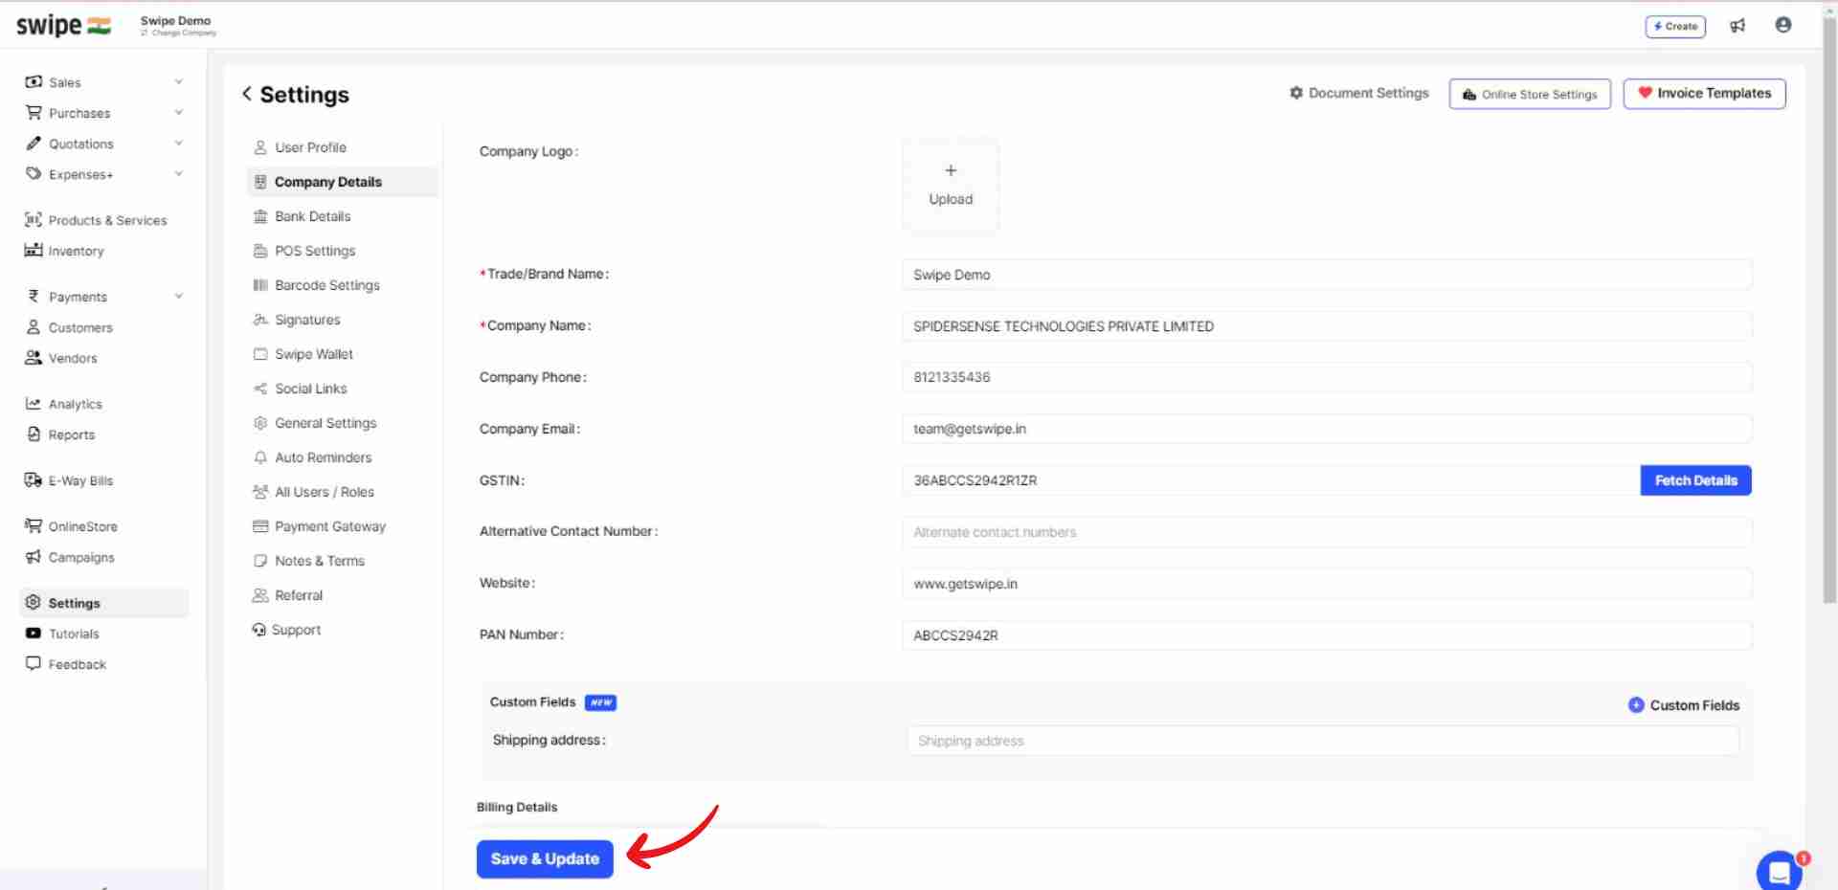
Task: Click the Swipe logo
Action: [x=63, y=26]
